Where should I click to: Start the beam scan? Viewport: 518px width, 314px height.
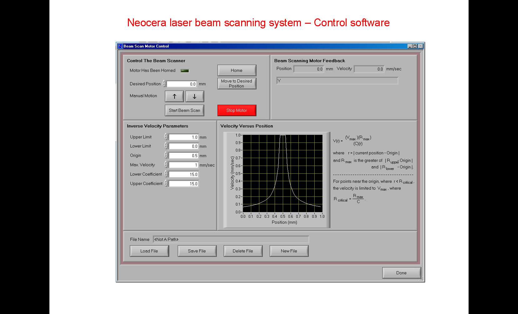[185, 110]
